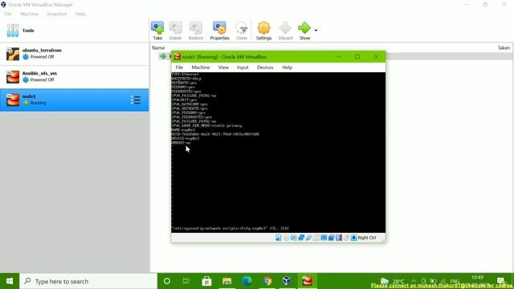
Task: Open File Explorer from taskbar
Action: pos(226,281)
